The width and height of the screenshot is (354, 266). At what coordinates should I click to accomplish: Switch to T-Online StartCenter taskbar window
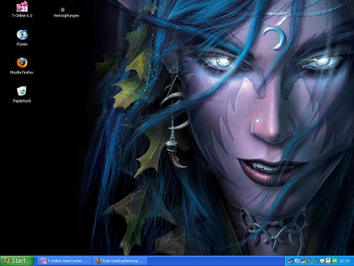64,261
